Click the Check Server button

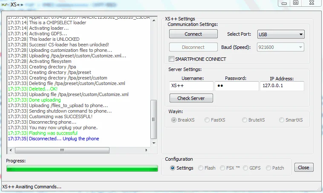(191, 98)
